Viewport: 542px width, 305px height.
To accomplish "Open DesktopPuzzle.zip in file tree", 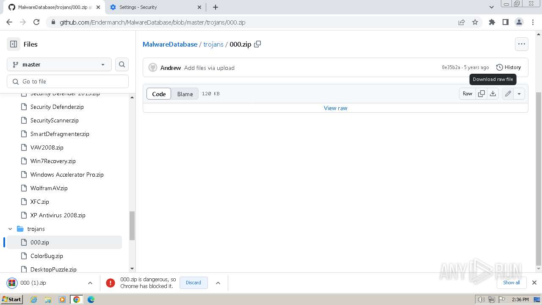I will (53, 269).
